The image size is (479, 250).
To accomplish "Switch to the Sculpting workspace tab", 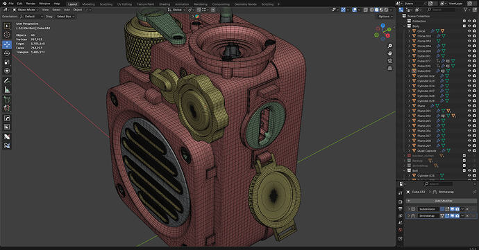I will click(x=106, y=4).
